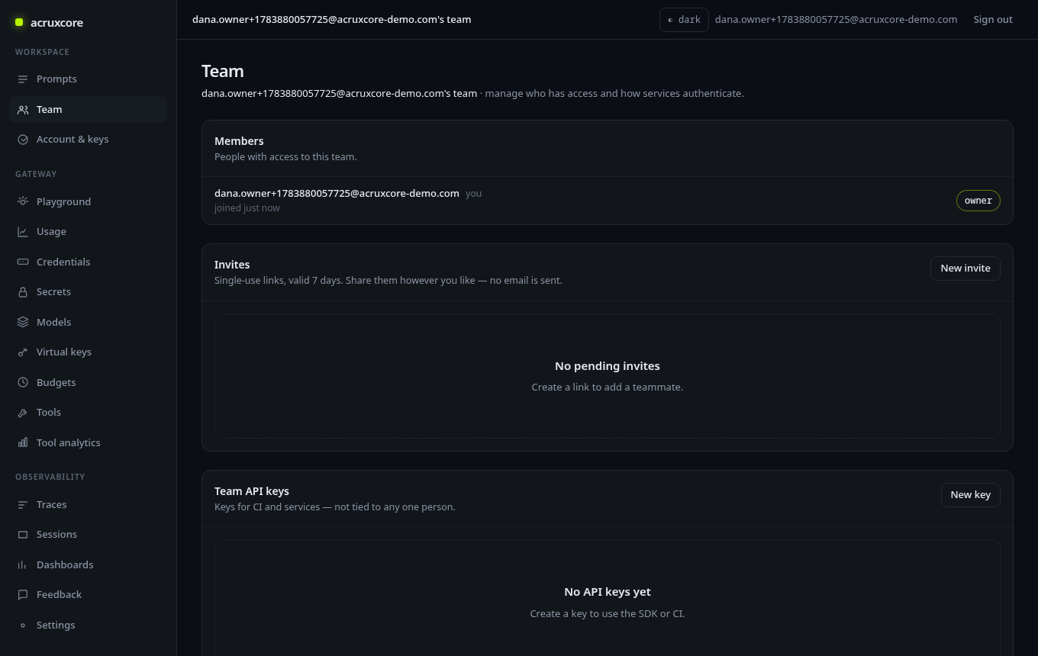The height and width of the screenshot is (656, 1038).
Task: Click the OBSERVABILITY section label
Action: [50, 477]
